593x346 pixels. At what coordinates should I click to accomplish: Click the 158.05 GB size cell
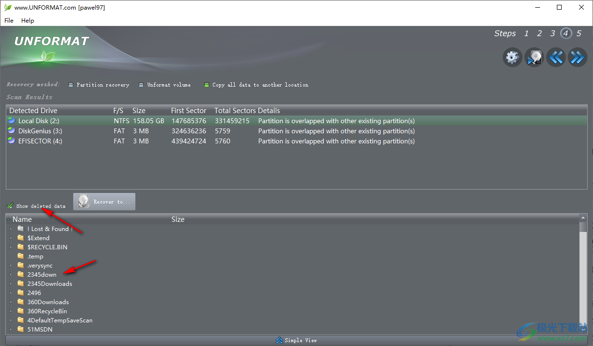click(x=148, y=121)
